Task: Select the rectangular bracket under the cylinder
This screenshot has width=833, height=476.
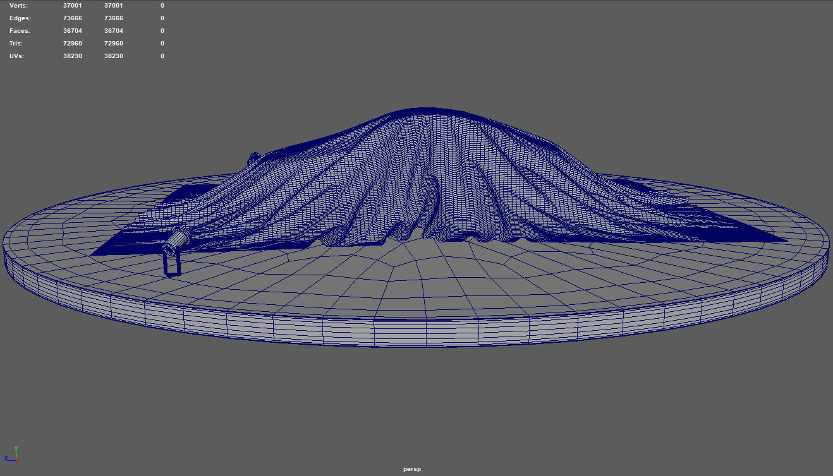Action: point(172,264)
